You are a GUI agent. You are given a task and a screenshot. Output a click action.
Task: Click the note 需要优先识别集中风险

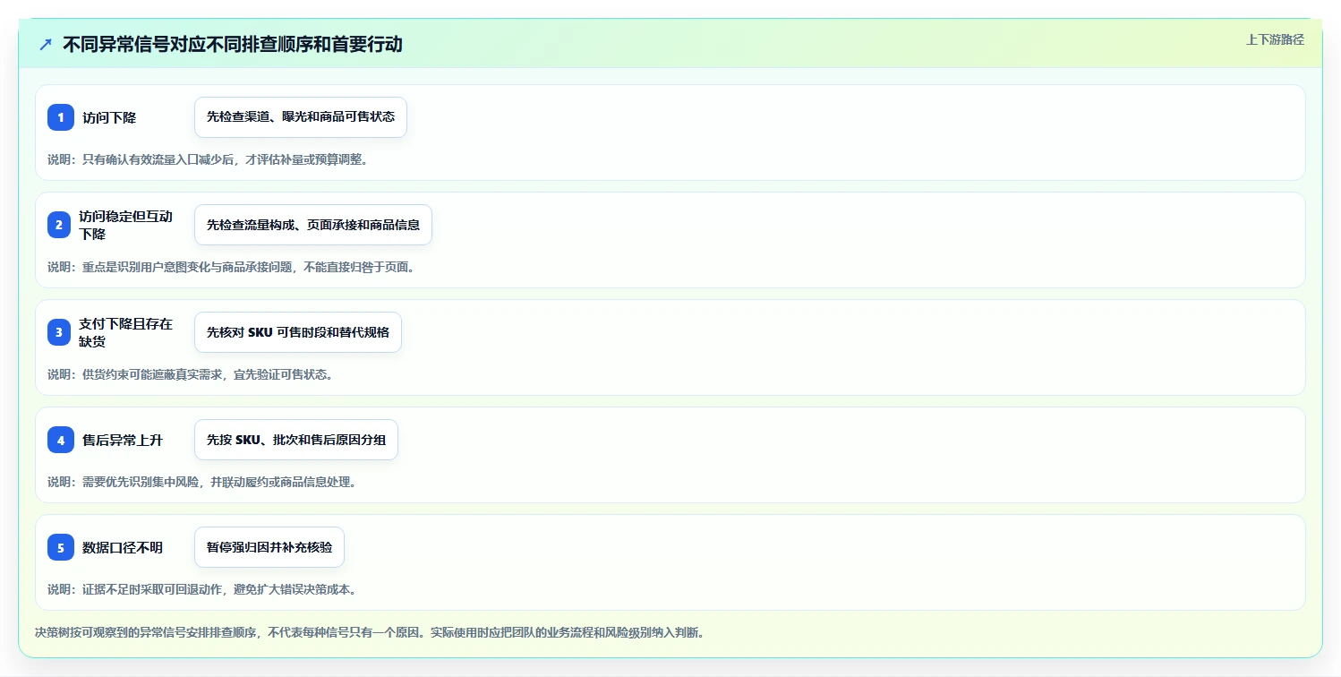202,482
